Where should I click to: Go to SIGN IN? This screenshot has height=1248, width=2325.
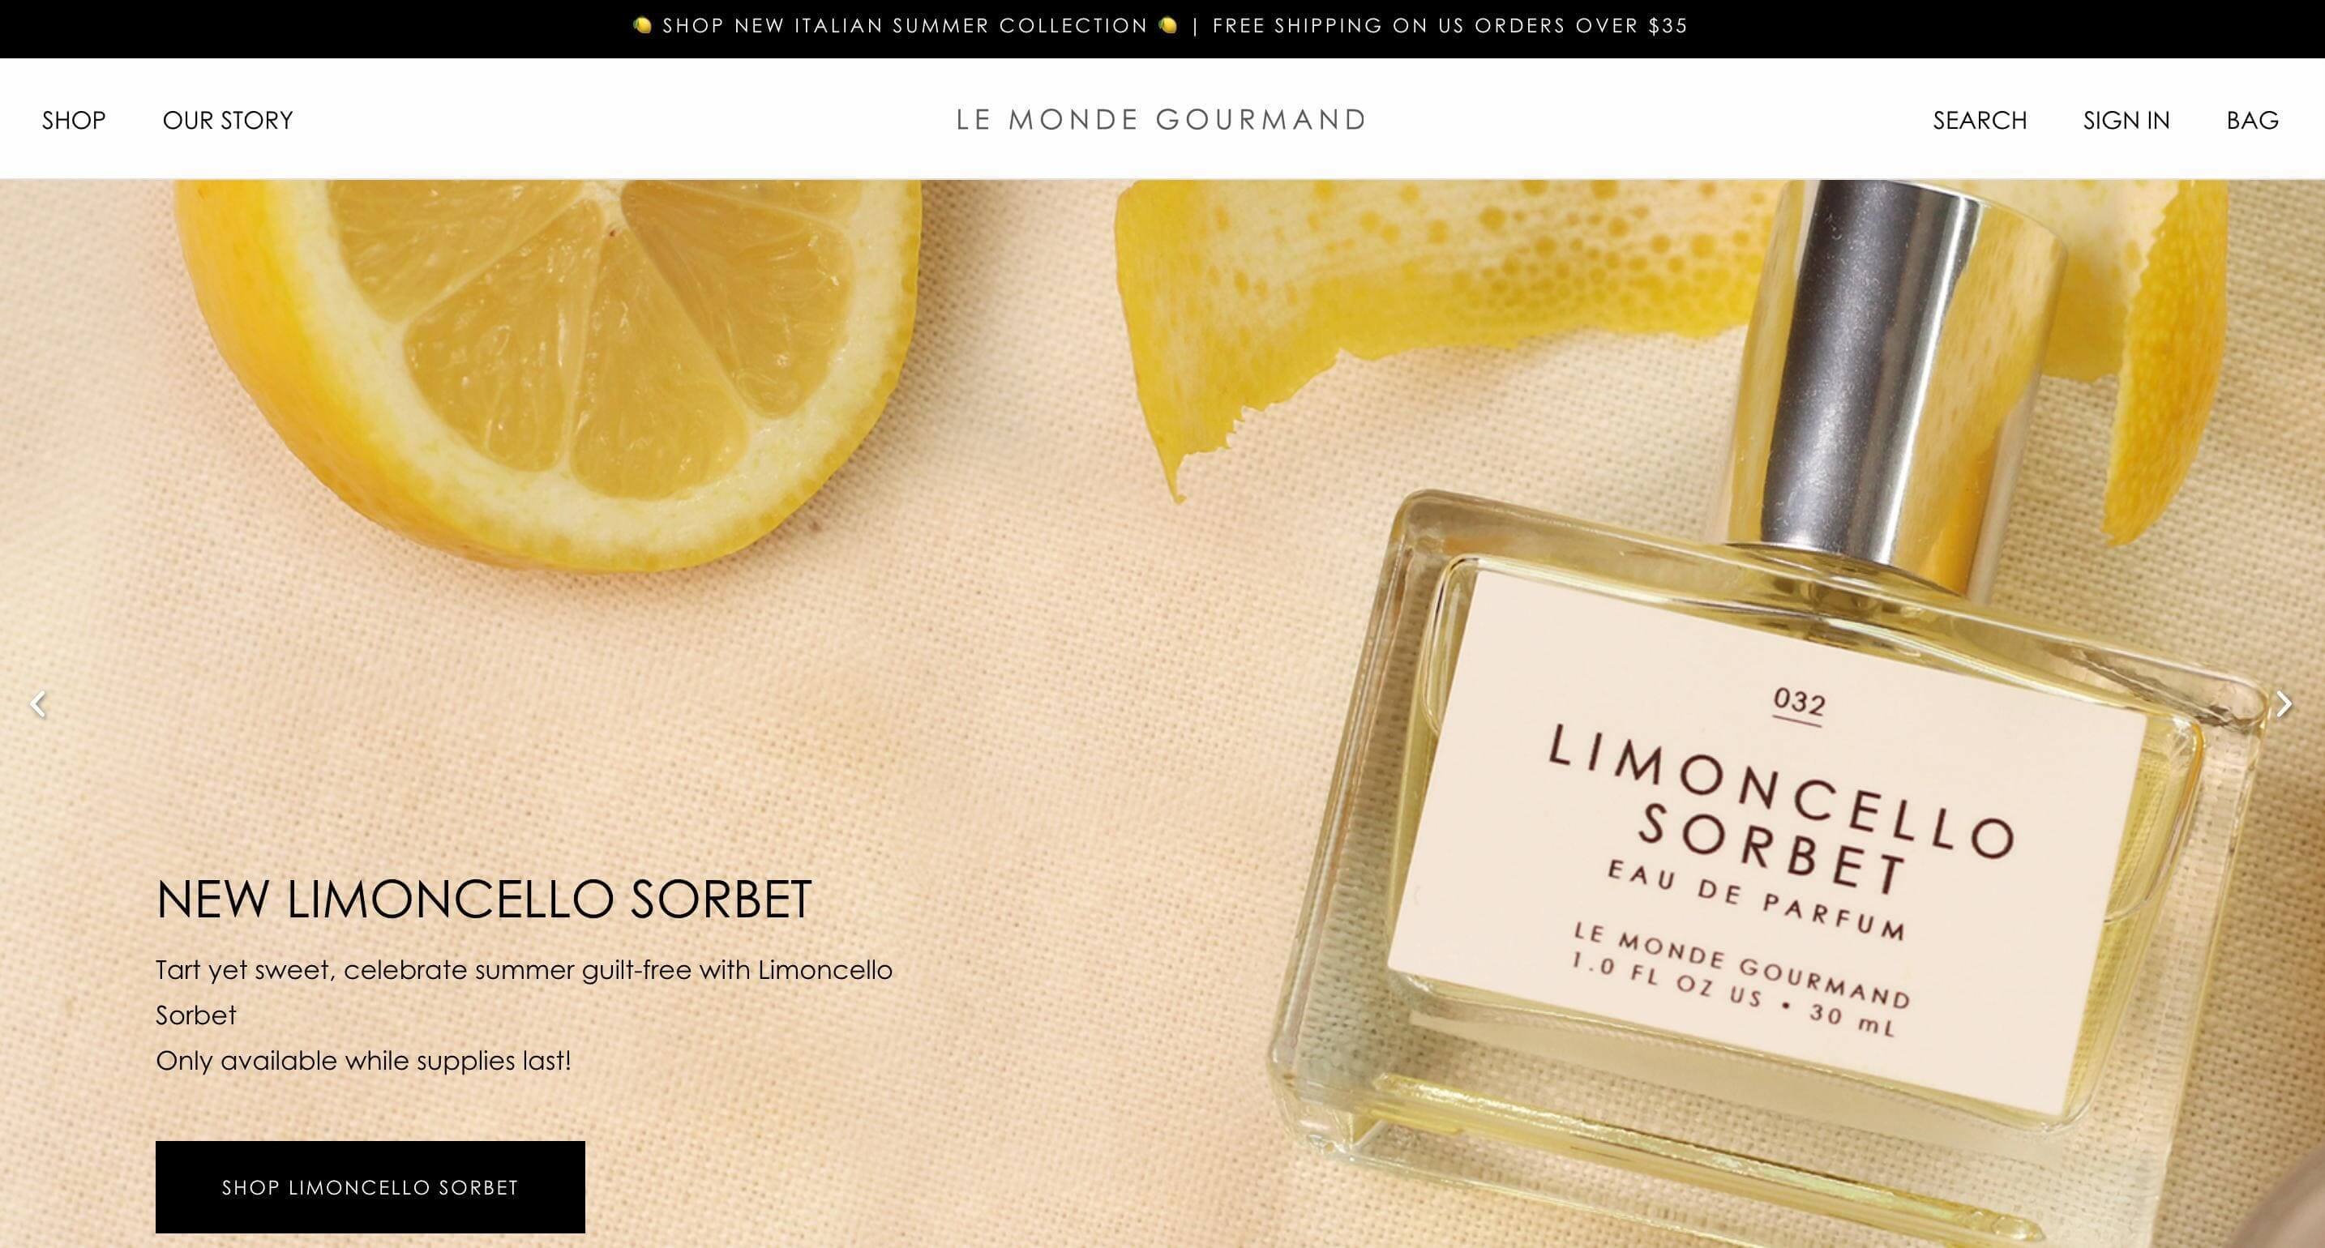click(x=2126, y=120)
